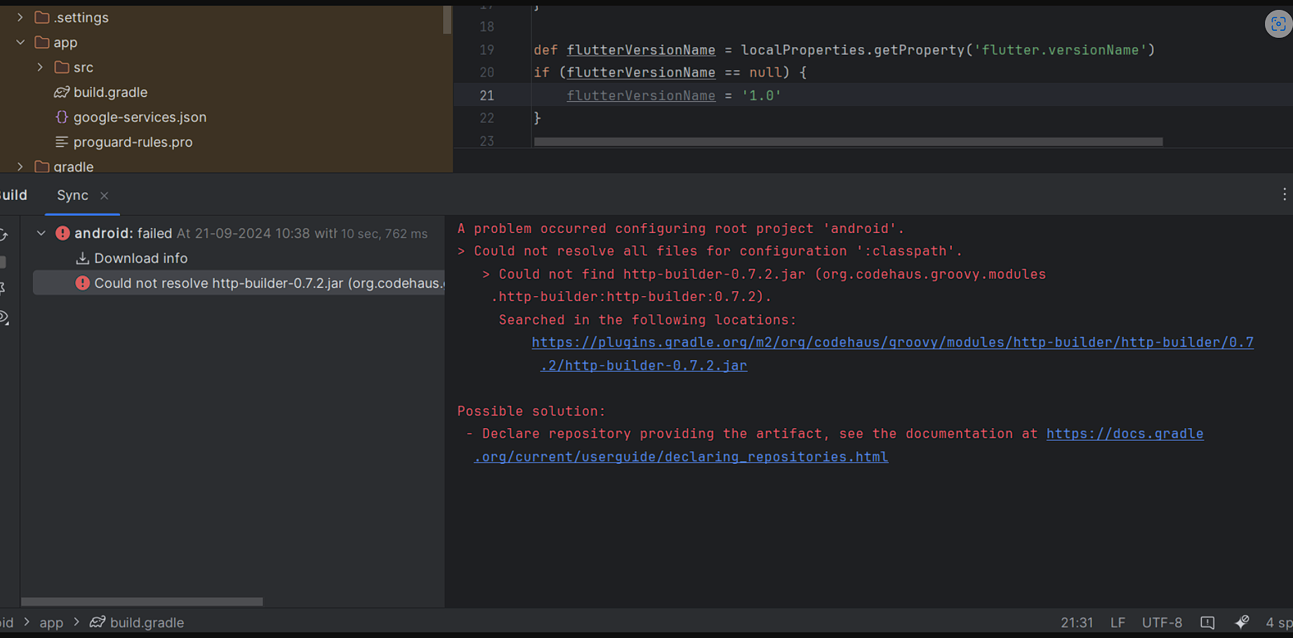Collapse the app folder
Screen dimensions: 1293x638
click(x=20, y=42)
